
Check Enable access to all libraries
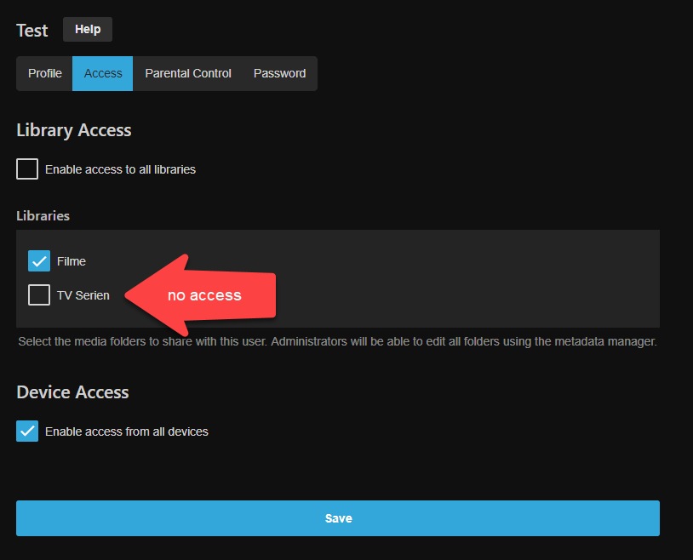tap(26, 169)
